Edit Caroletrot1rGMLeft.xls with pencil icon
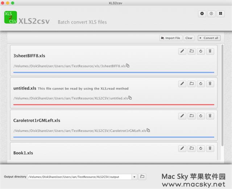This screenshot has width=232, height=189. tap(182, 116)
